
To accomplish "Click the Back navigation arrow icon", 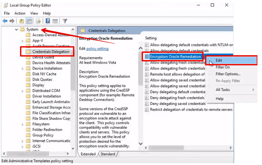I will pos(5,21).
